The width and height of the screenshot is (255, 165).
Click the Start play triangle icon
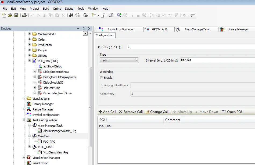[132, 16]
